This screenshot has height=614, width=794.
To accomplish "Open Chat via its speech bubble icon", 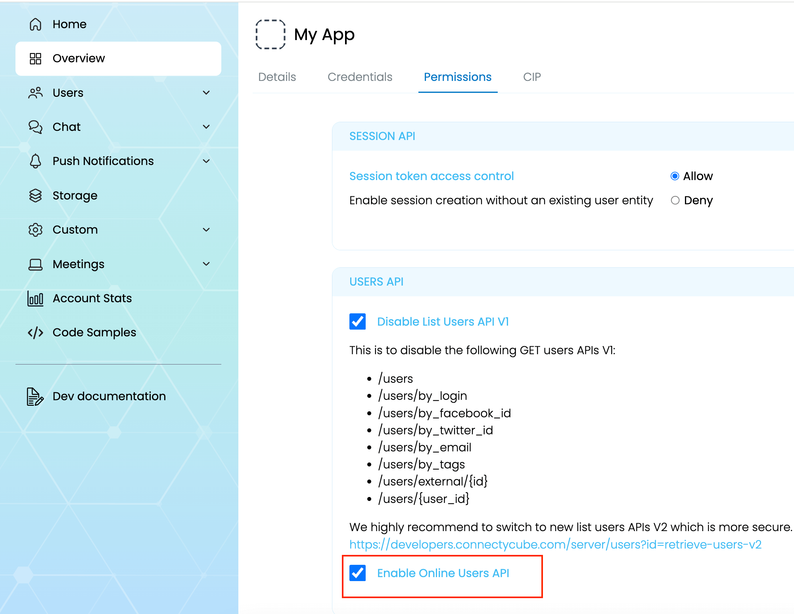I will 35,127.
